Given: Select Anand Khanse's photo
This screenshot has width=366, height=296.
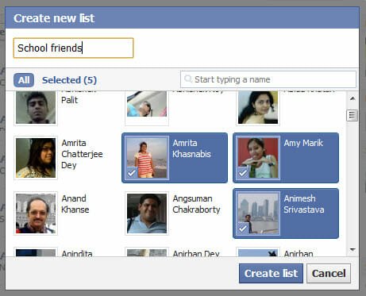Looking at the screenshot, I should tap(36, 213).
